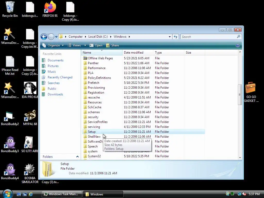Click Show Desktop quick launch icon
This screenshot has width=264, height=198.
click(x=19, y=194)
